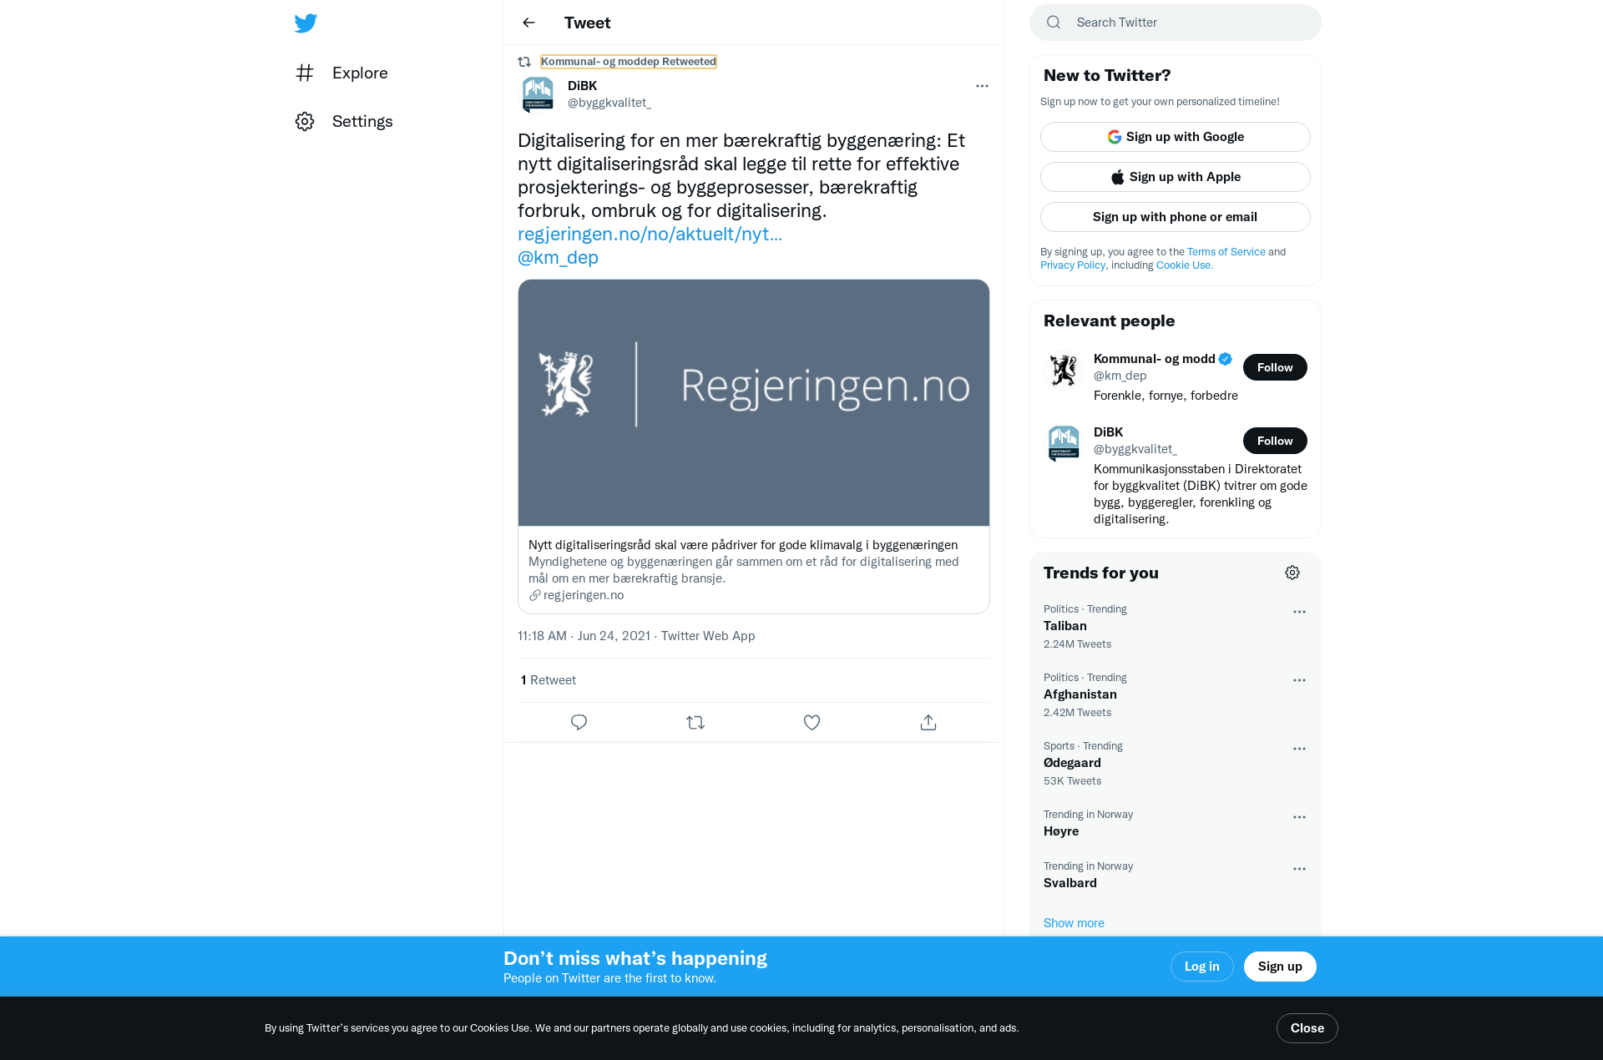Like the tweet with heart icon
The width and height of the screenshot is (1603, 1060).
812,722
